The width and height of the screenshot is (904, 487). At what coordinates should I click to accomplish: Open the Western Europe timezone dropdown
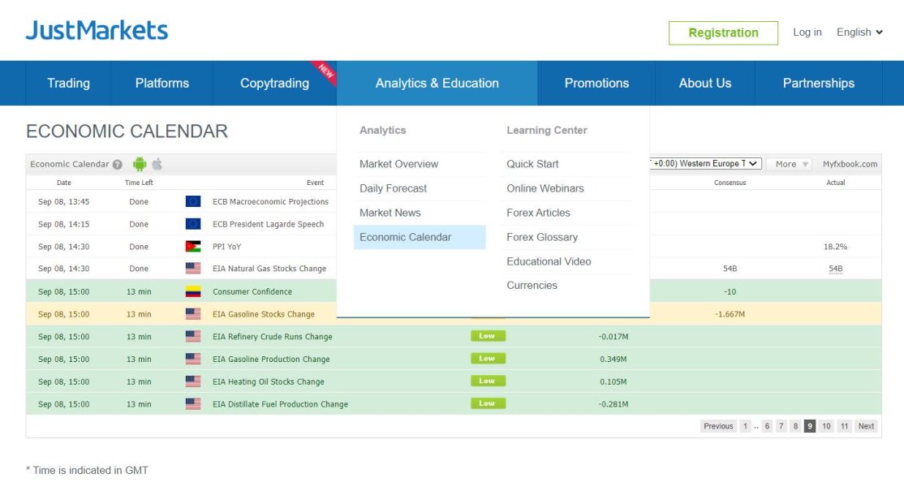pyautogui.click(x=705, y=164)
